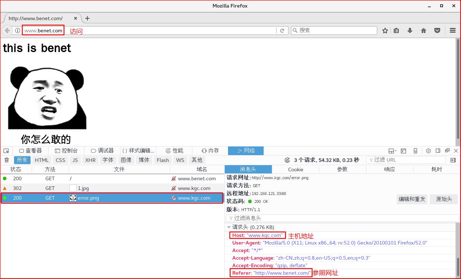The image size is (461, 279).
Task: Click the 搜索 search box in toolbar
Action: click(x=334, y=31)
